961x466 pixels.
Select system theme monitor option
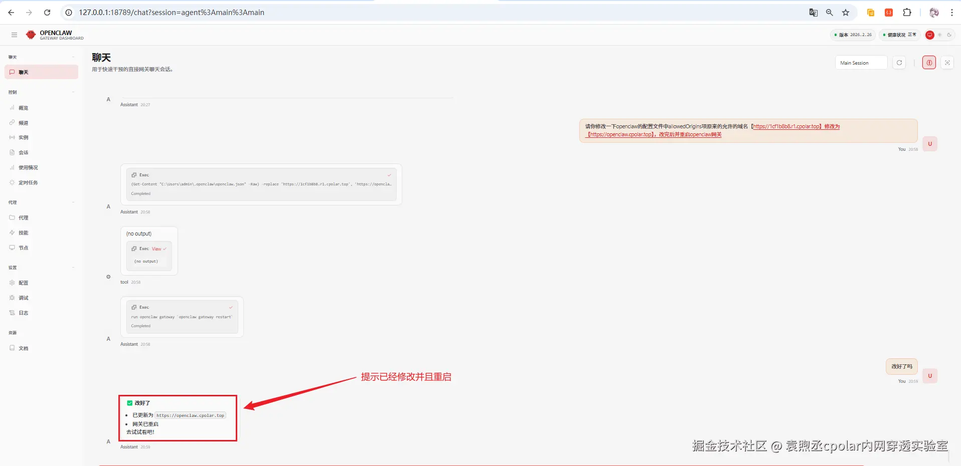pyautogui.click(x=930, y=35)
